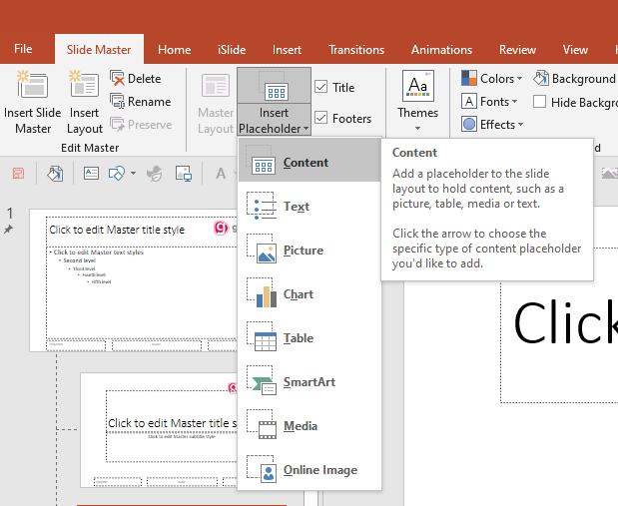Switch to the Animations tab
Viewport: 618px width, 506px height.
(442, 50)
